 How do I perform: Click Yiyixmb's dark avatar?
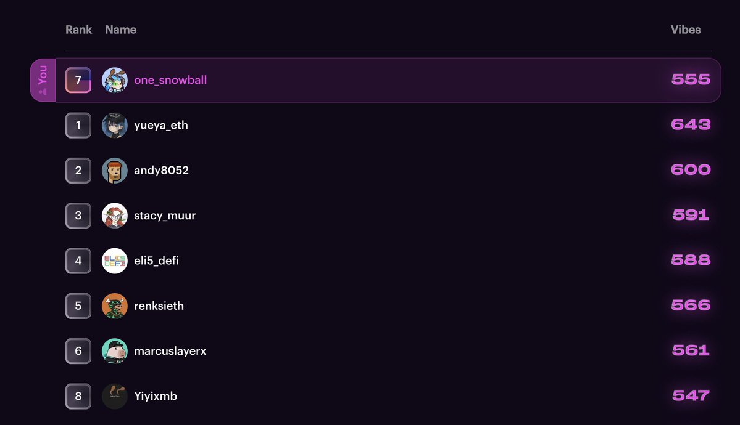click(115, 396)
